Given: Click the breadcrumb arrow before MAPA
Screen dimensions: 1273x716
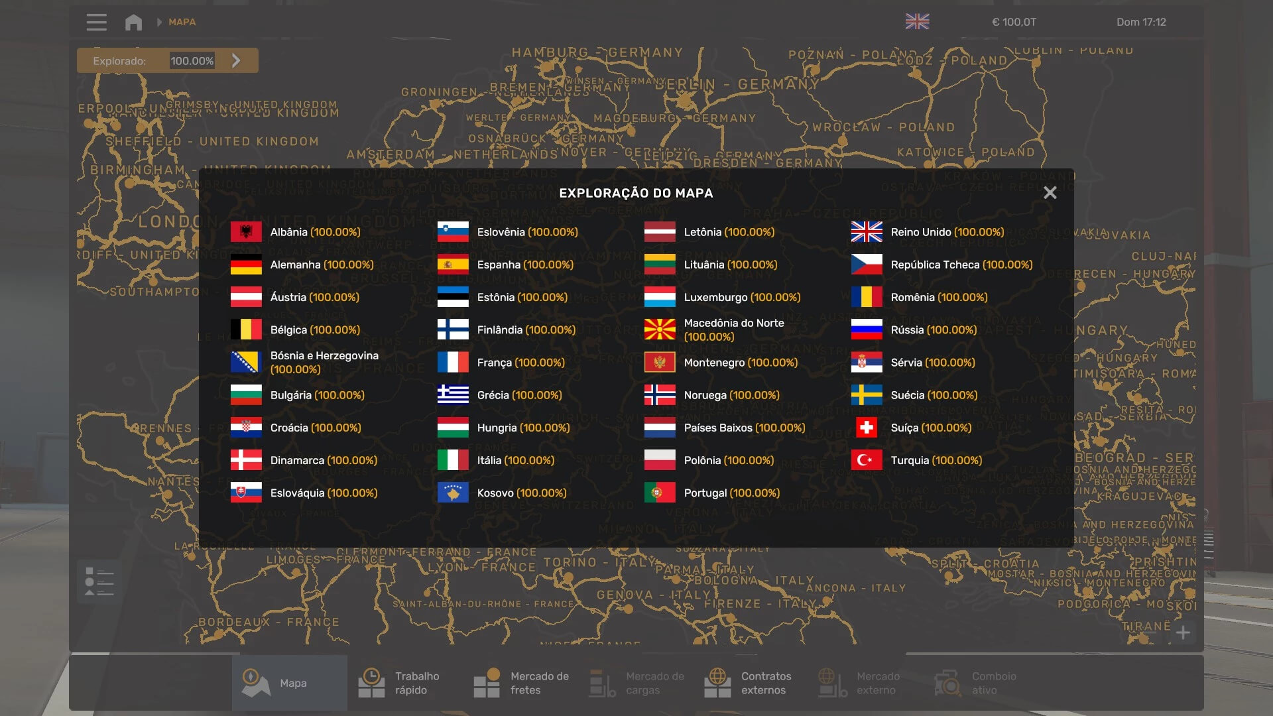Looking at the screenshot, I should pos(159,22).
